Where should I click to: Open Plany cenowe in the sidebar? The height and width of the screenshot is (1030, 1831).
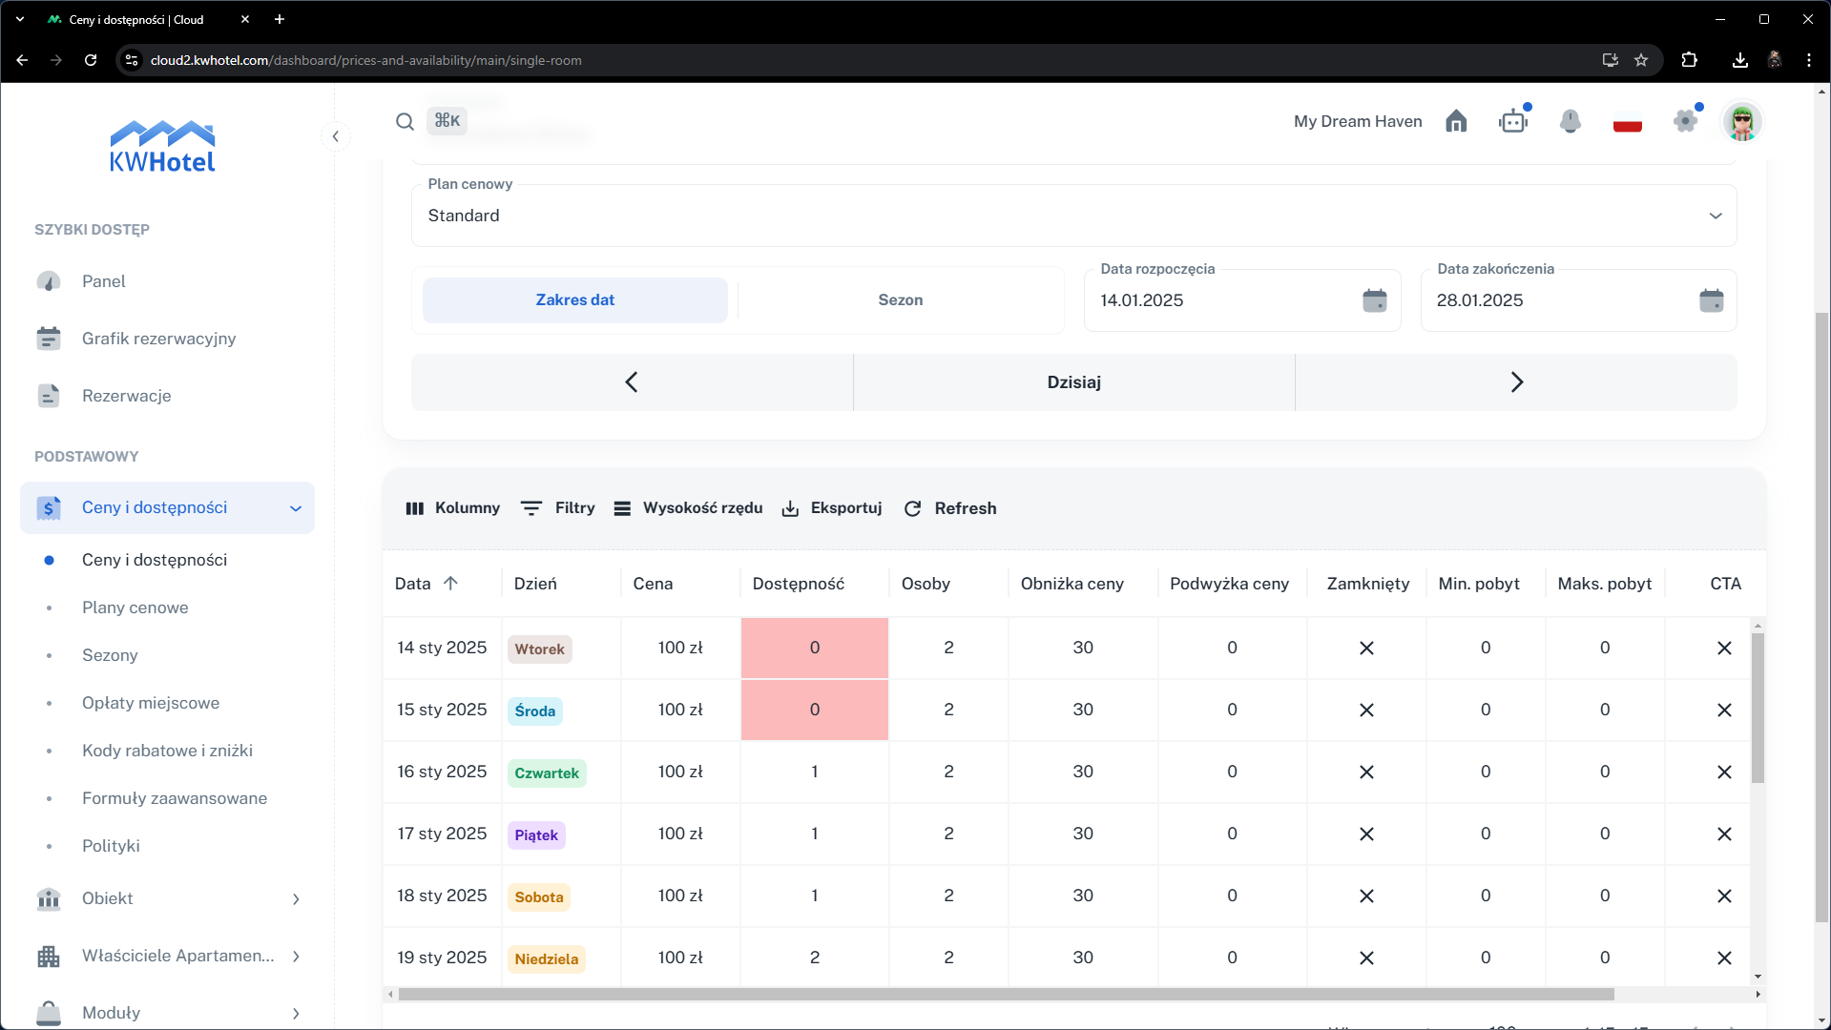click(135, 608)
